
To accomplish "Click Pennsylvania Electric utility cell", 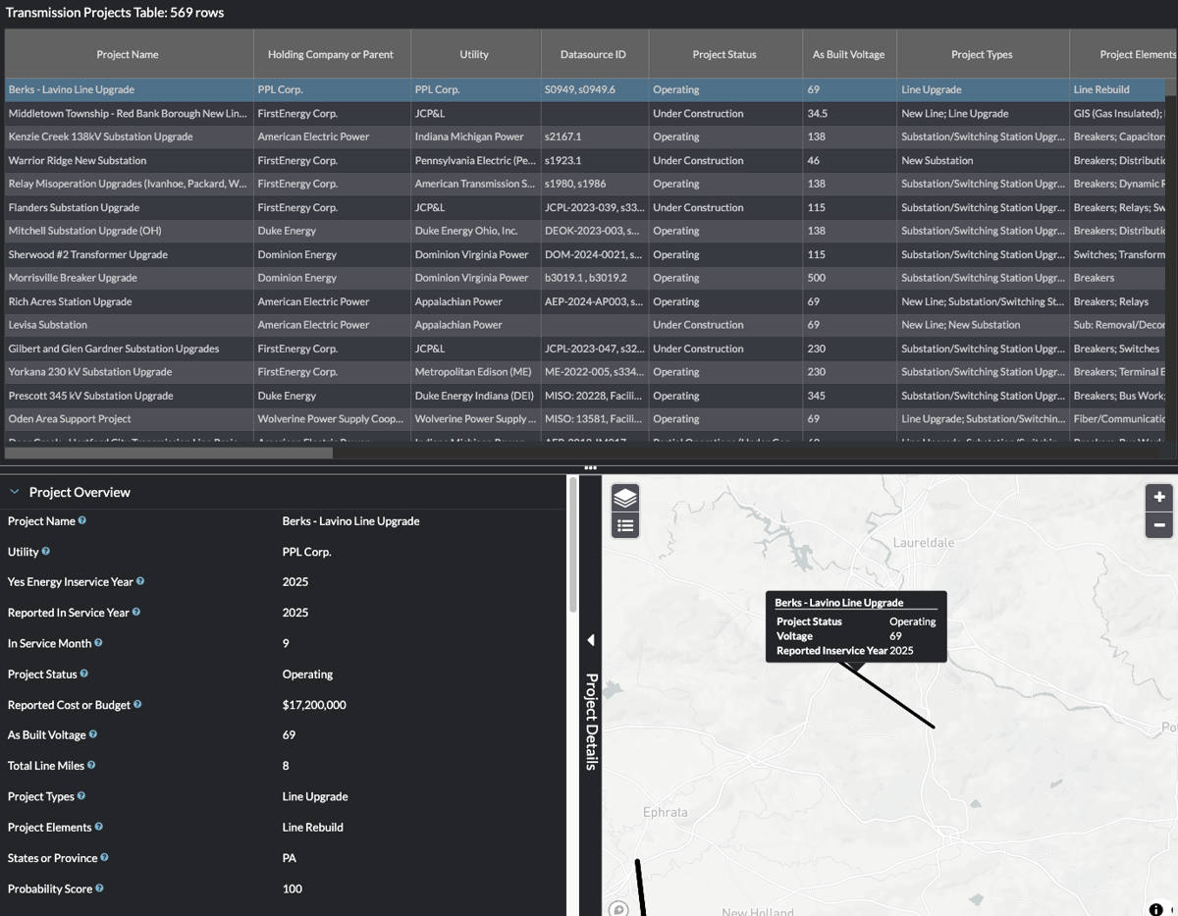I will [x=476, y=160].
